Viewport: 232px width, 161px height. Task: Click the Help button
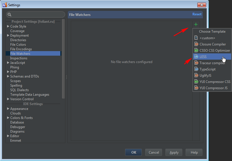(x=194, y=152)
